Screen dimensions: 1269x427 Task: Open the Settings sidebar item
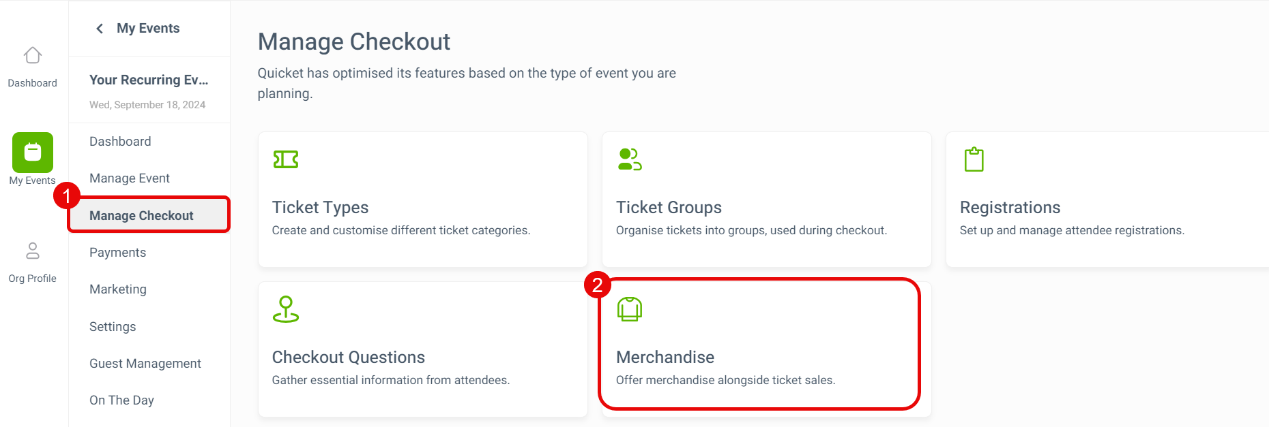click(113, 327)
